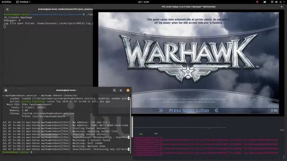Viewport: 287px width, 161px height.
Task: Switch to the Log tab in RPCS3
Action: (x=140, y=134)
